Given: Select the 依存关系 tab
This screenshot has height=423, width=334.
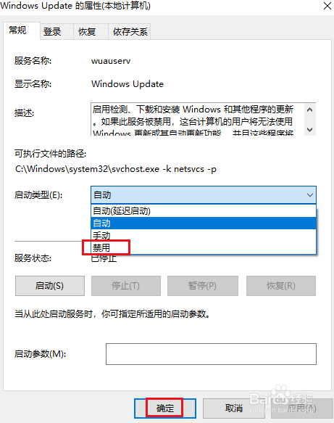Looking at the screenshot, I should pyautogui.click(x=130, y=32).
